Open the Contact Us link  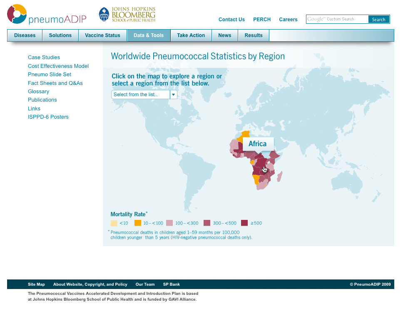231,20
